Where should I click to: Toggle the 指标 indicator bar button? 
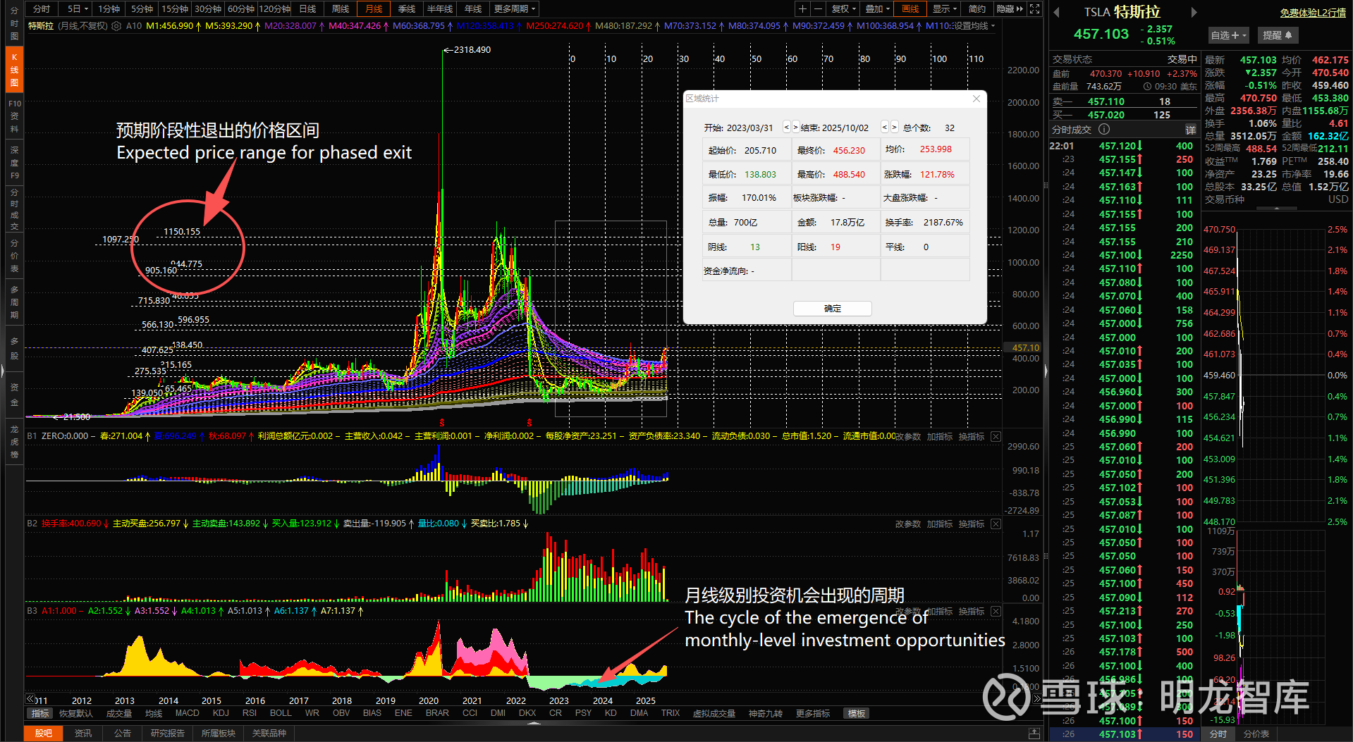coord(40,714)
